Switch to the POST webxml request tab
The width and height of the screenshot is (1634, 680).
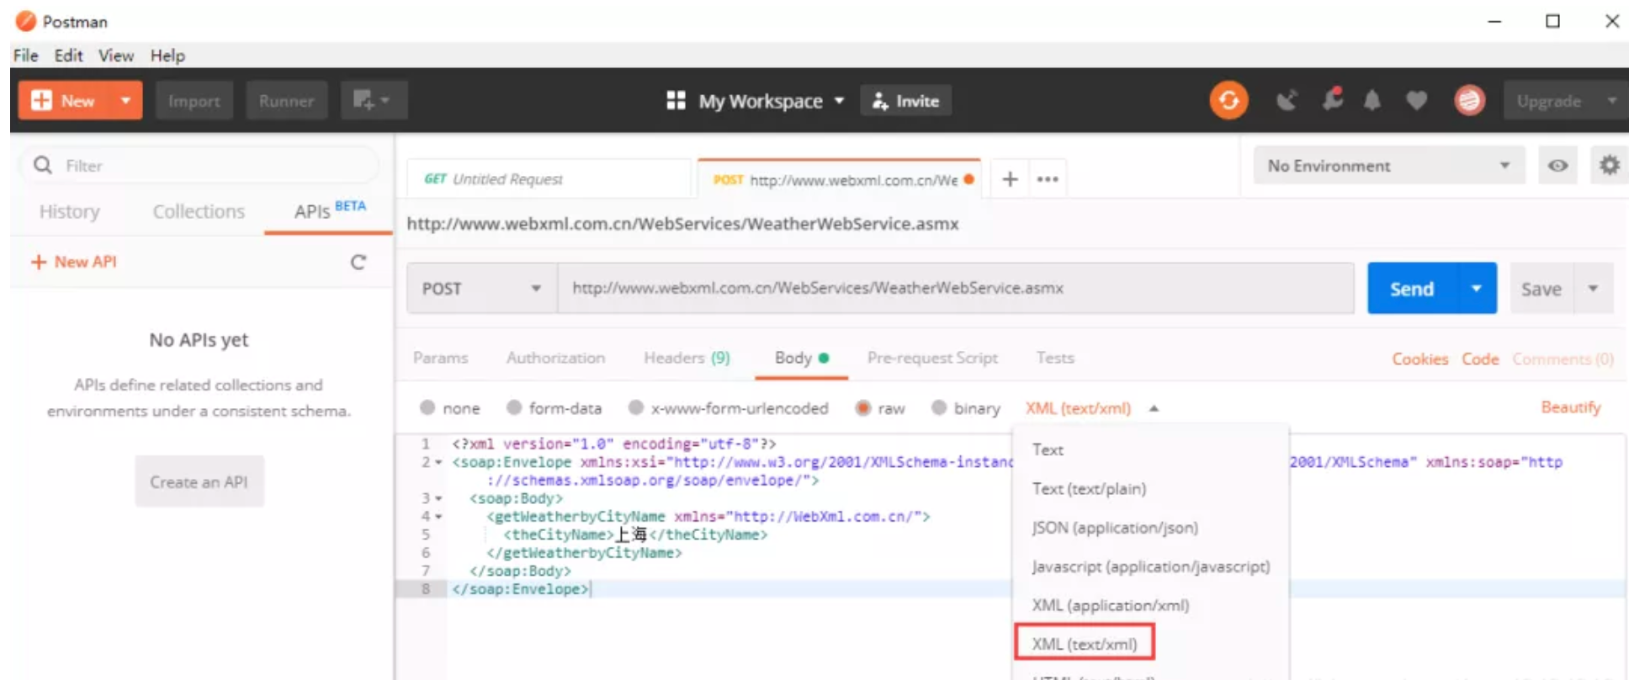(x=840, y=179)
